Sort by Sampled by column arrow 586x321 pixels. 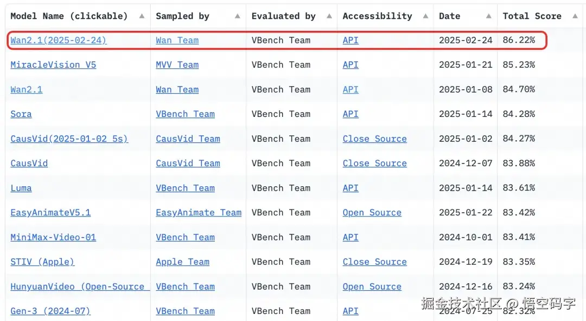tap(237, 16)
